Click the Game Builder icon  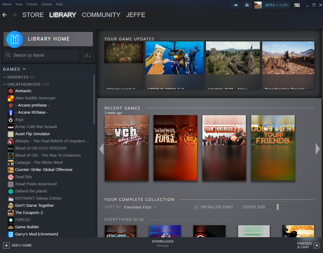(11, 227)
